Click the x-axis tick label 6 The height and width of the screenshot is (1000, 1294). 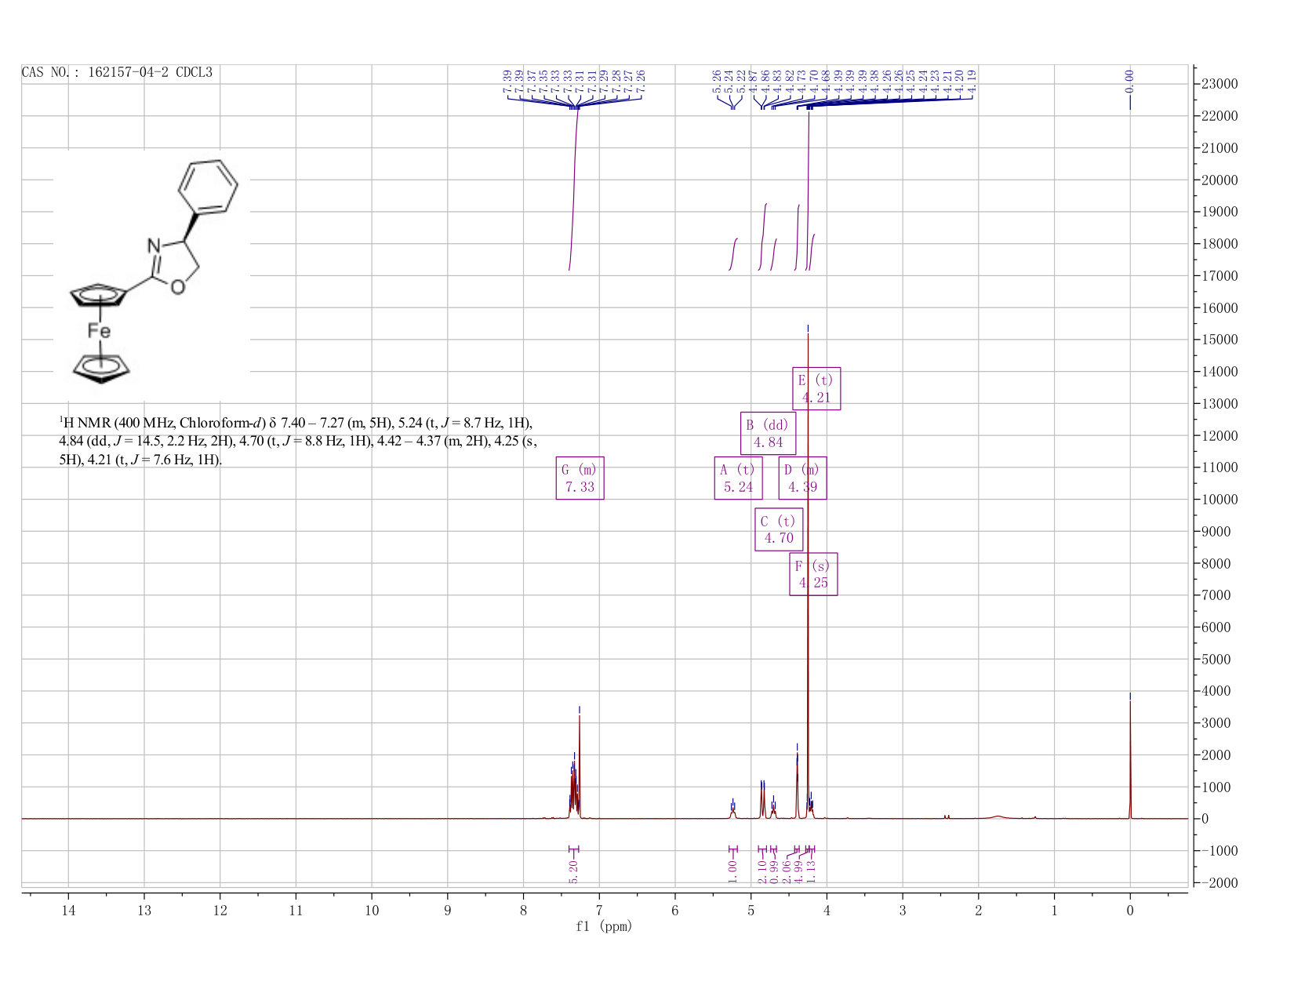coord(675,910)
